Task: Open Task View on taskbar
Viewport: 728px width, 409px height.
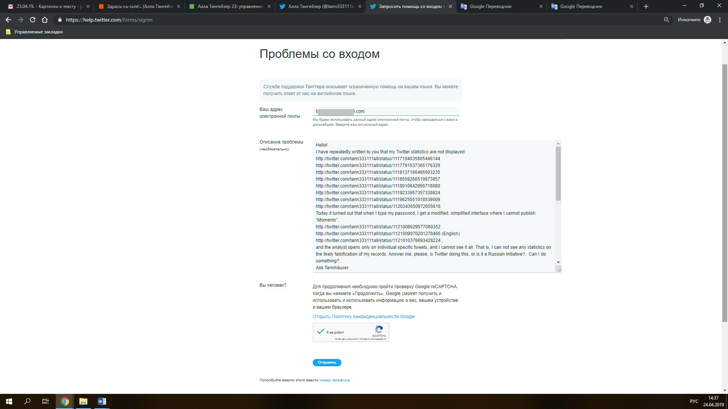Action: (x=45, y=401)
